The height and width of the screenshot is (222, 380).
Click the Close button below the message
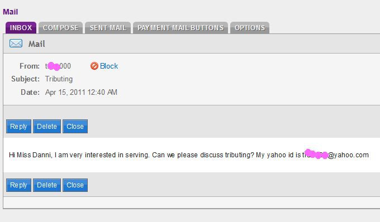75,185
